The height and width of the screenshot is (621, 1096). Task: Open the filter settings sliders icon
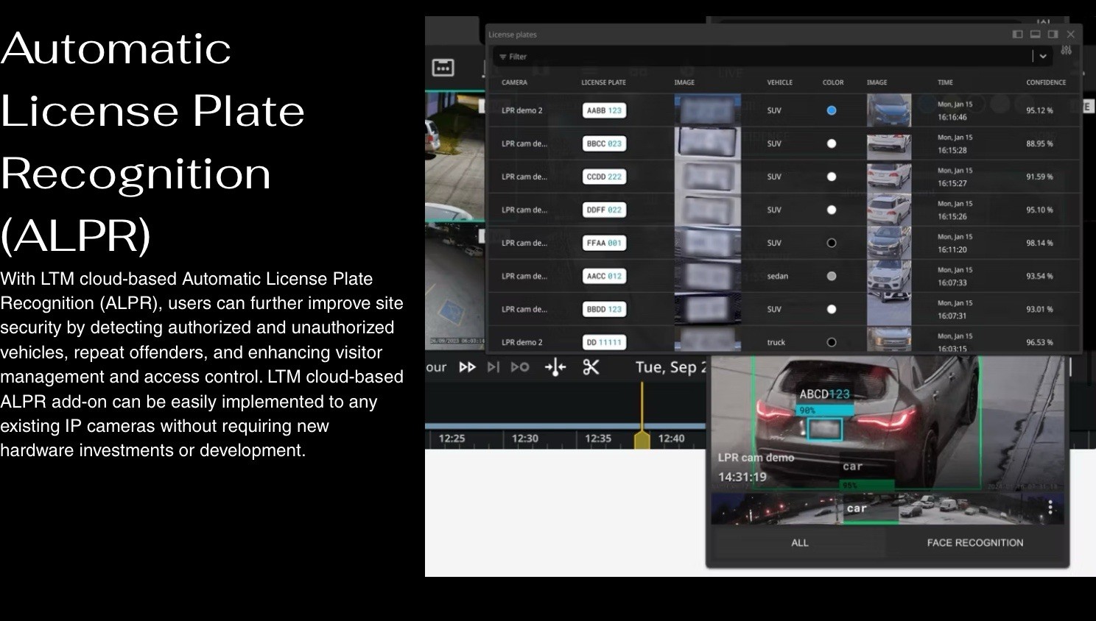coord(1066,51)
